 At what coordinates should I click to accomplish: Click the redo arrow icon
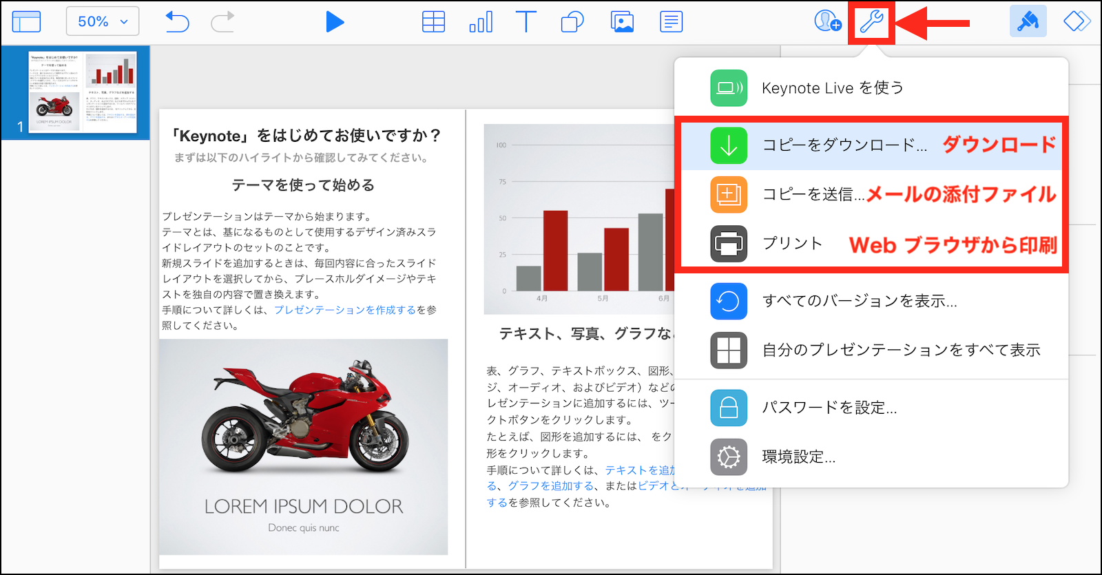point(222,22)
